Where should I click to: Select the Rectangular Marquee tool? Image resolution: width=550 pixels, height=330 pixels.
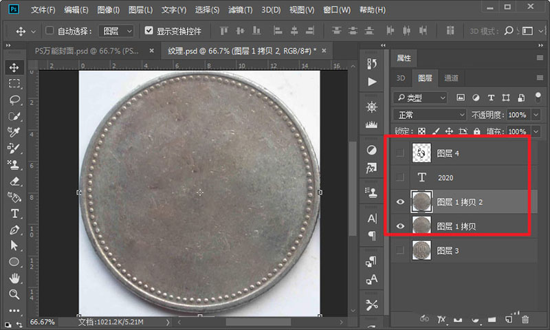[x=14, y=83]
